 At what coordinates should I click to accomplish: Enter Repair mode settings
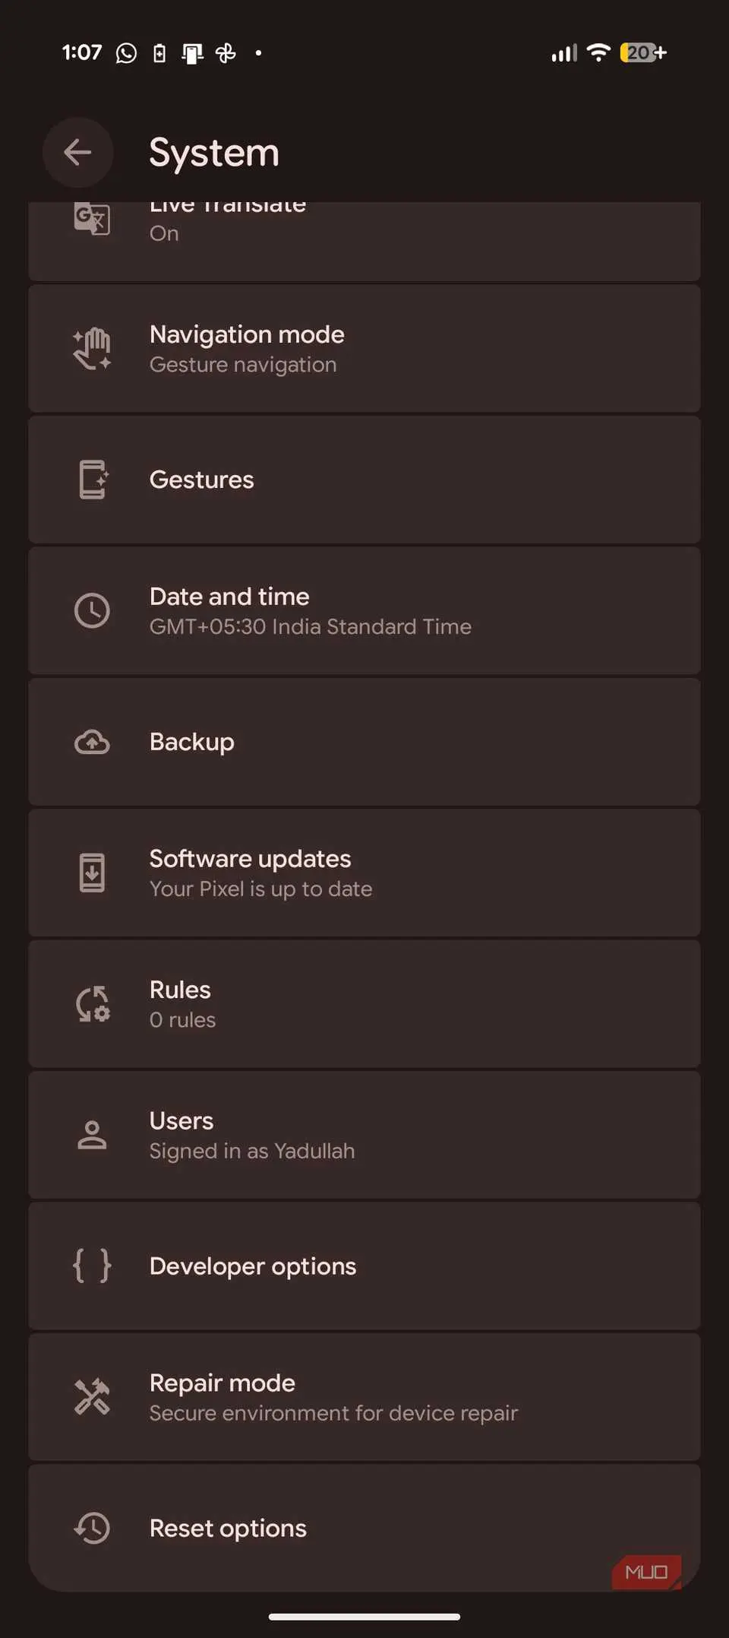(x=364, y=1397)
